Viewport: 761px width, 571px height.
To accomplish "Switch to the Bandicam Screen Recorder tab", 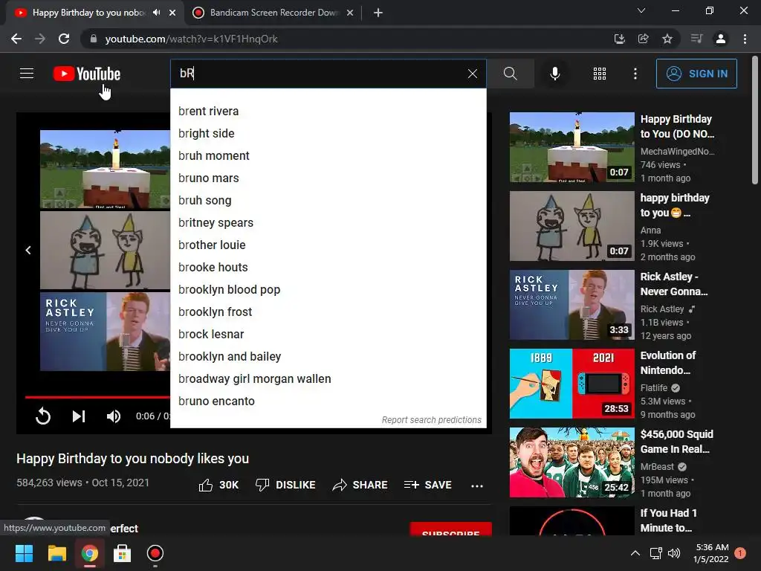I will coord(273,13).
